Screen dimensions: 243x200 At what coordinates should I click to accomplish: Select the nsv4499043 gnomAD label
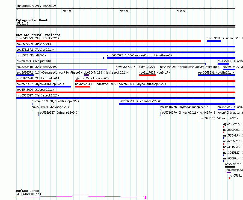[221, 113]
